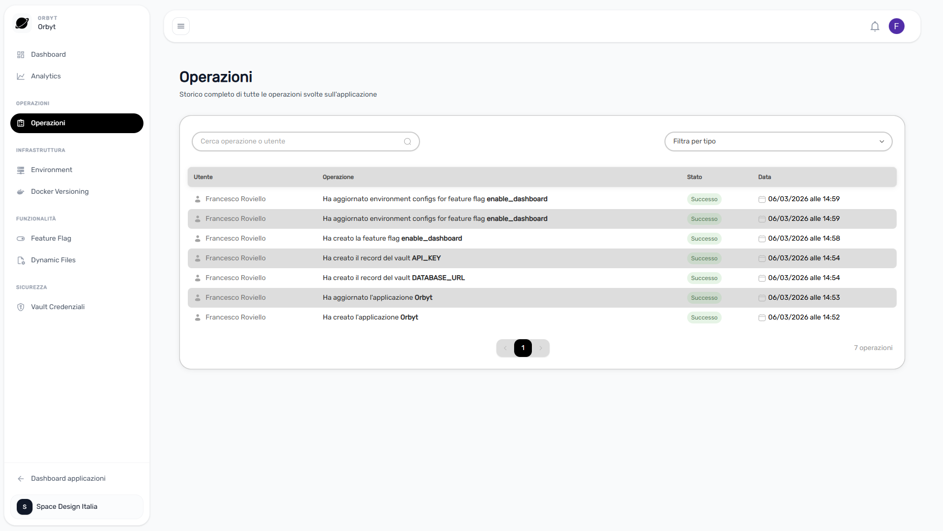Toggle the sidebar with the hamburger menu icon
This screenshot has height=531, width=943.
coord(181,26)
